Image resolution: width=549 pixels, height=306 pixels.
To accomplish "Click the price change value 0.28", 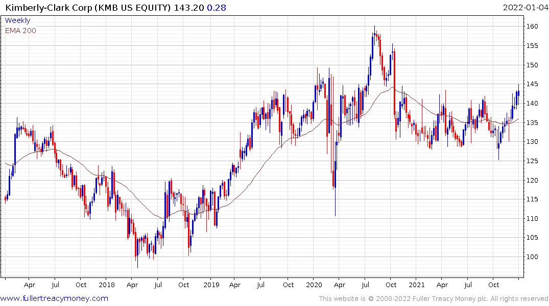I will (x=217, y=8).
